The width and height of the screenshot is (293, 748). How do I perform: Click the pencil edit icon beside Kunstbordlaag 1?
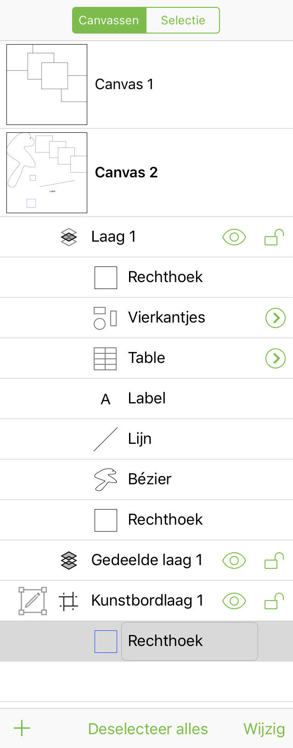click(x=32, y=601)
